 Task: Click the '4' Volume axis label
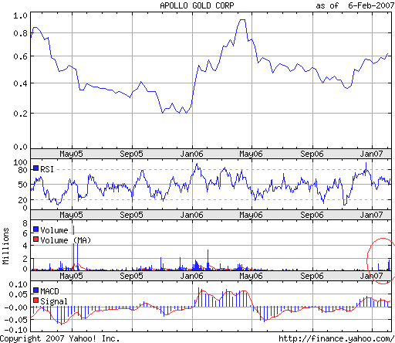coord(25,246)
